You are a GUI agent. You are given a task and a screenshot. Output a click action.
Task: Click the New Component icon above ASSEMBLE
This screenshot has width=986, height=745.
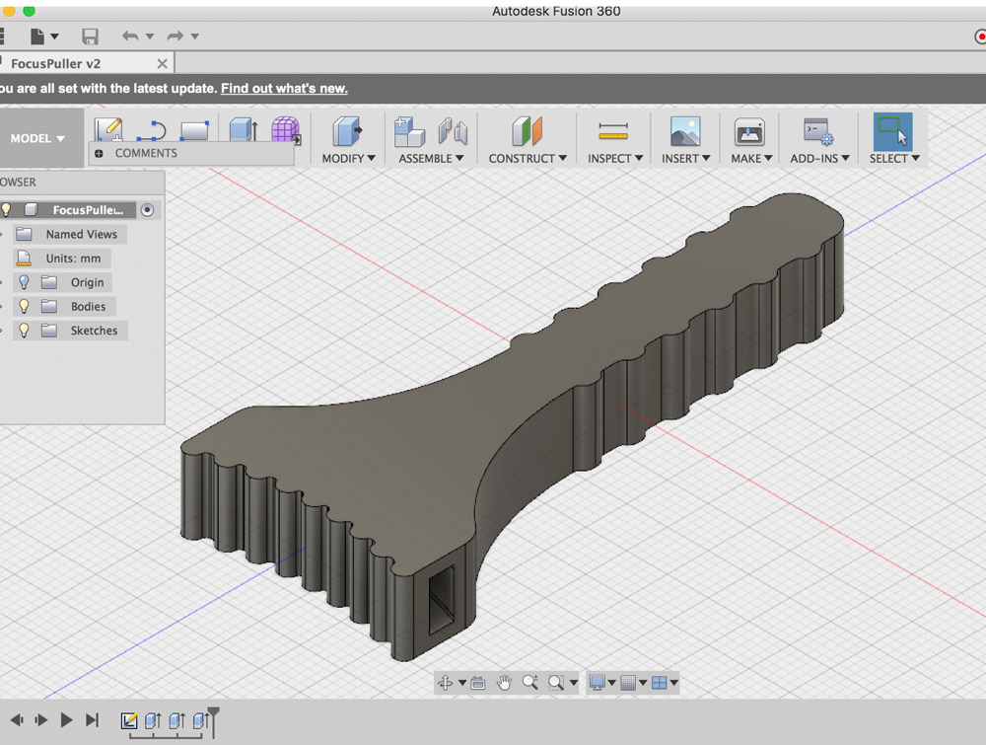coord(409,131)
